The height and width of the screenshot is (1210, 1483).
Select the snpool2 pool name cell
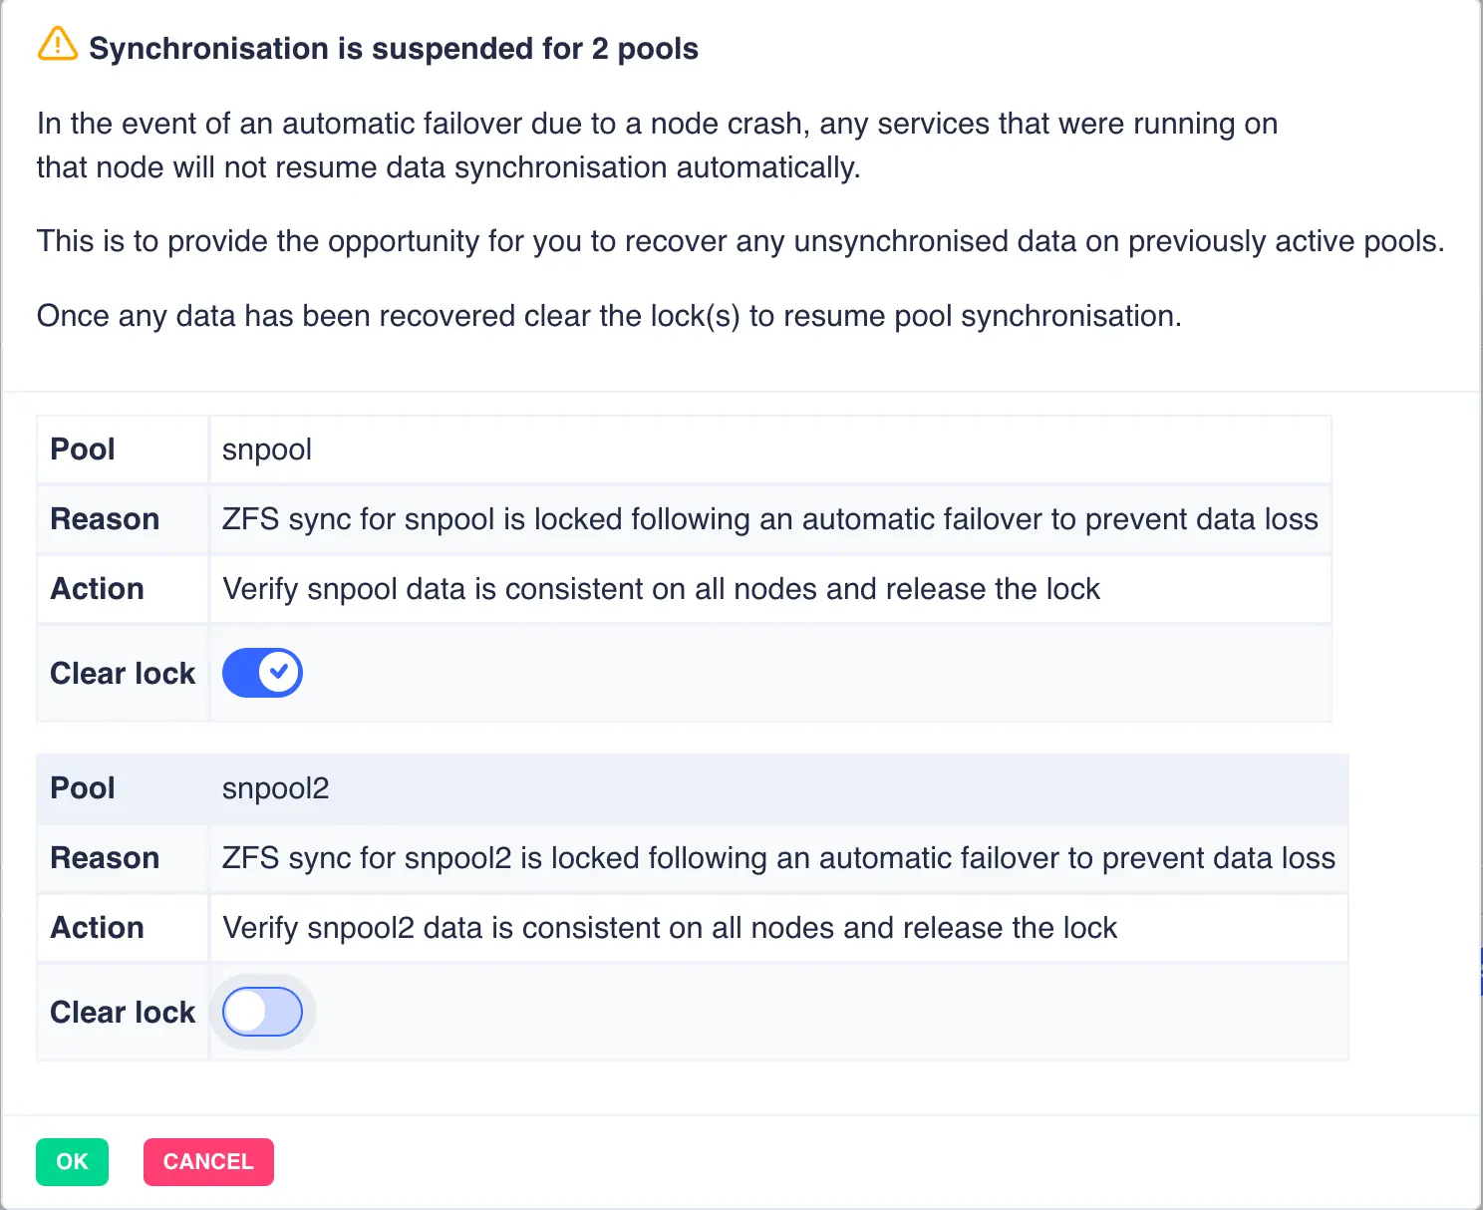tap(275, 788)
